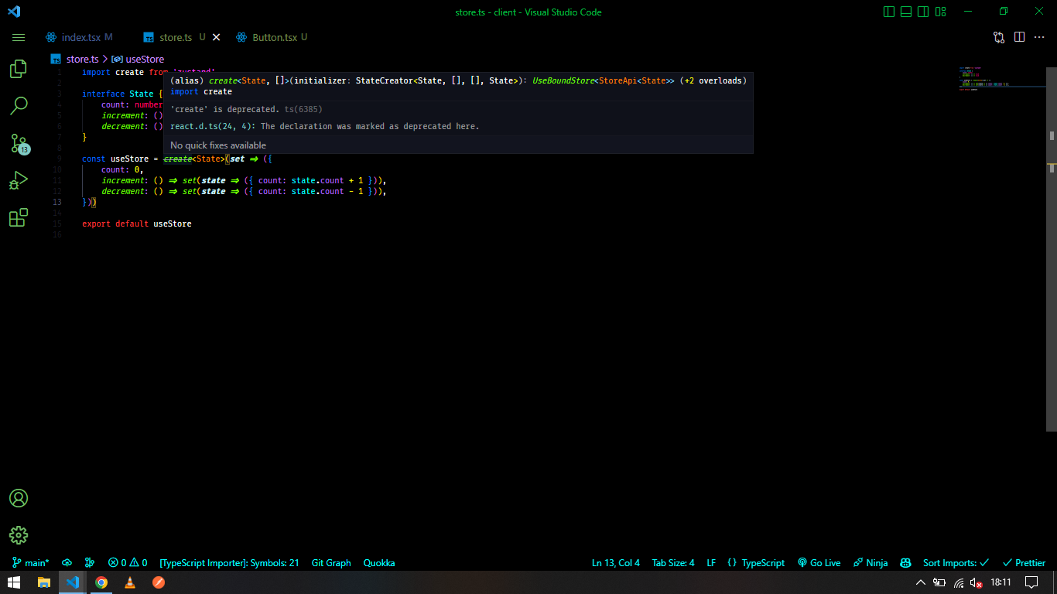Open the Explorer view in the activity bar

(x=18, y=69)
